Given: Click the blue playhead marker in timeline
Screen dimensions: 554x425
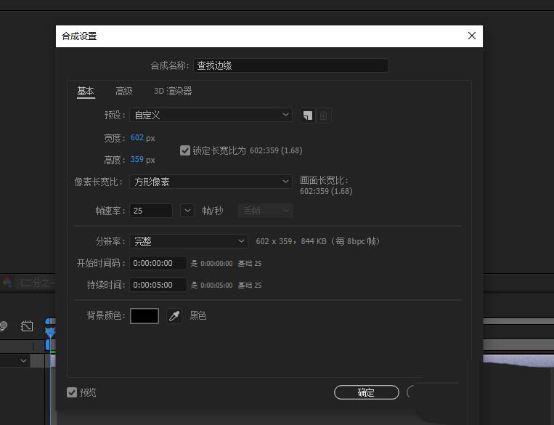Looking at the screenshot, I should [x=50, y=332].
